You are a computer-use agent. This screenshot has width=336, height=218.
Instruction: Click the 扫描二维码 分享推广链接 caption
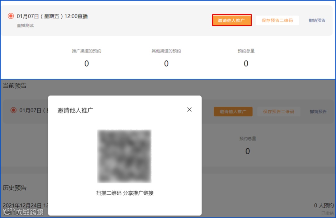[x=125, y=193]
